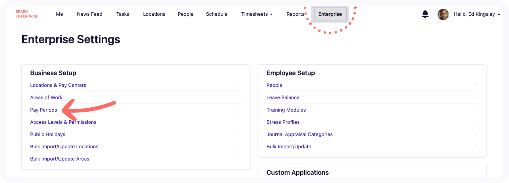Open the Reports tab
The image size is (509, 183).
(295, 14)
